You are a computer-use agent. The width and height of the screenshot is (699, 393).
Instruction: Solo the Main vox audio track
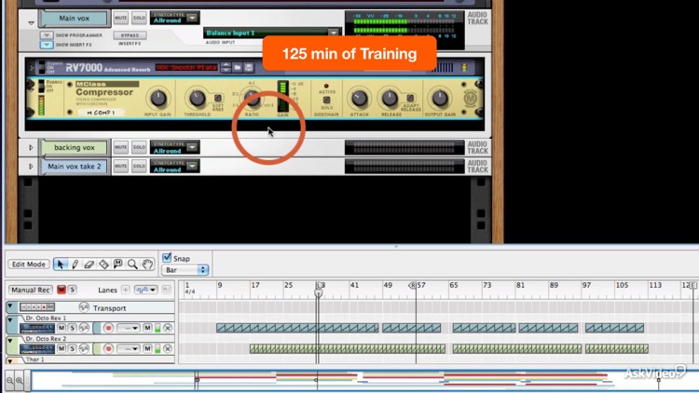point(139,18)
